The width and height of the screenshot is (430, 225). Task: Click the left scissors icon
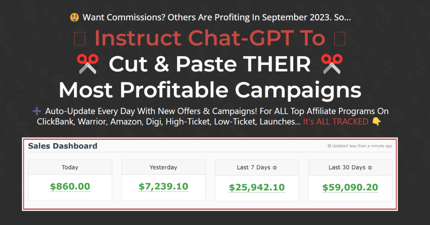[x=87, y=64]
